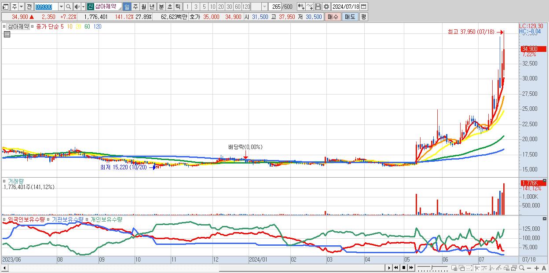Click the stock search magnifier icon

coord(69,7)
